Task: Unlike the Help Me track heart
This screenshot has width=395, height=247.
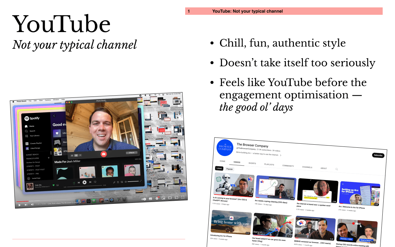Action: click(53, 185)
